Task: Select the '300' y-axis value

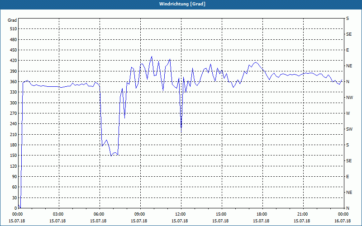Action: coord(13,103)
